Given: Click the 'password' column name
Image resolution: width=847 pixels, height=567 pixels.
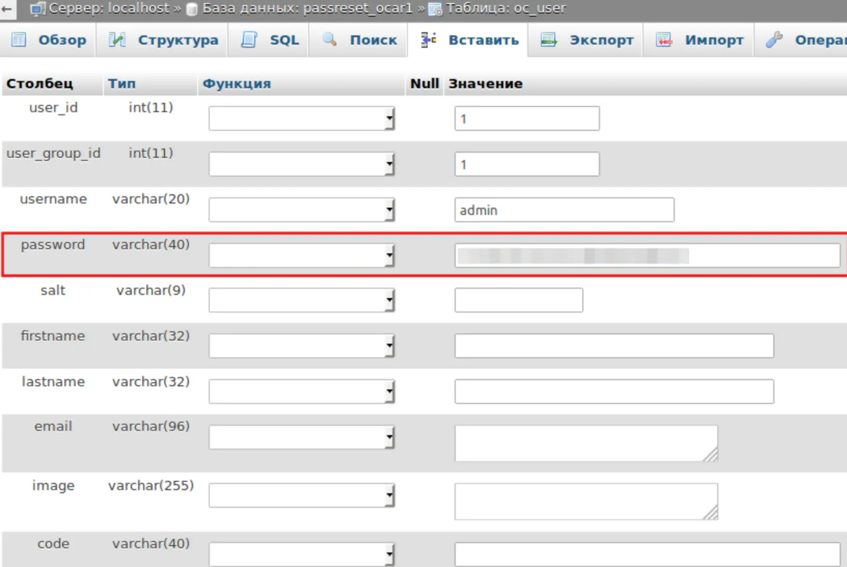Looking at the screenshot, I should pyautogui.click(x=53, y=245).
